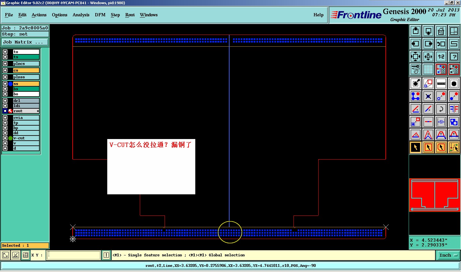The width and height of the screenshot is (461, 272).
Task: Toggle the checkbox for layer to
Action: pyautogui.click(x=5, y=52)
